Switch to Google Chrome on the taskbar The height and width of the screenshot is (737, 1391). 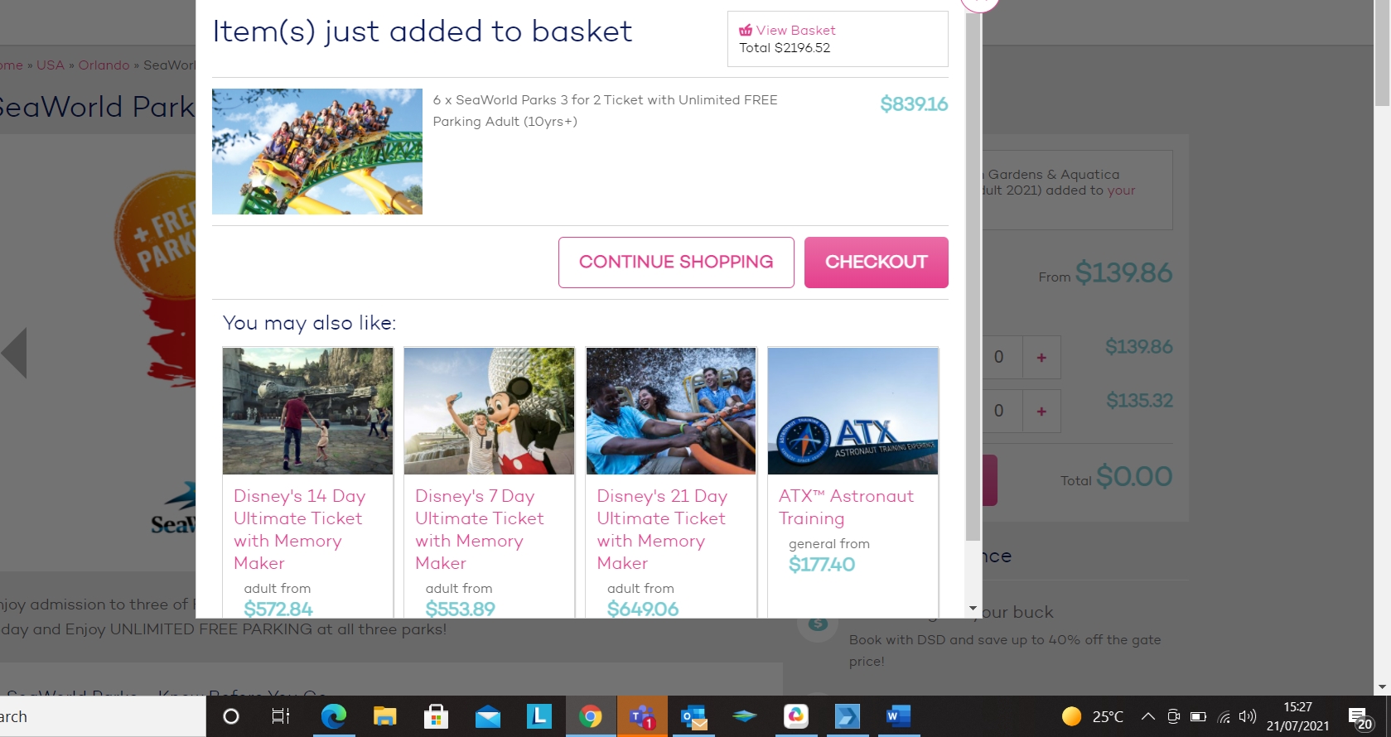click(591, 716)
